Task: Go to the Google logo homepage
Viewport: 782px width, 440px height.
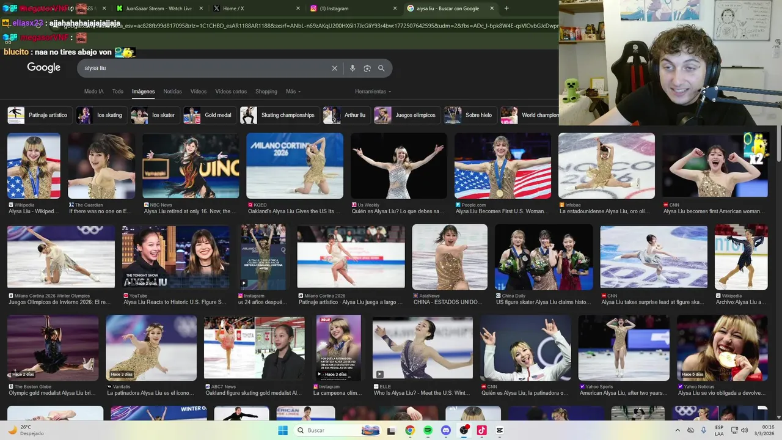Action: tap(43, 68)
